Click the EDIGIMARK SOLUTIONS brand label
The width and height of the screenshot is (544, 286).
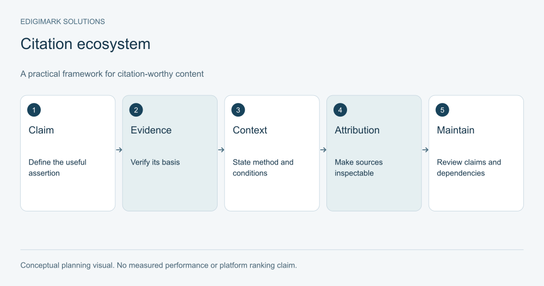63,22
